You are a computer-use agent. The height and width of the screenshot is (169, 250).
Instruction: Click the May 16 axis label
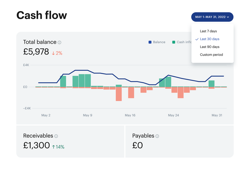pyautogui.click(x=130, y=115)
